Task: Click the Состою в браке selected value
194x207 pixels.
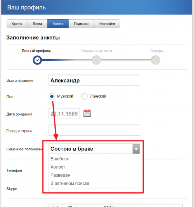Action: [72, 149]
